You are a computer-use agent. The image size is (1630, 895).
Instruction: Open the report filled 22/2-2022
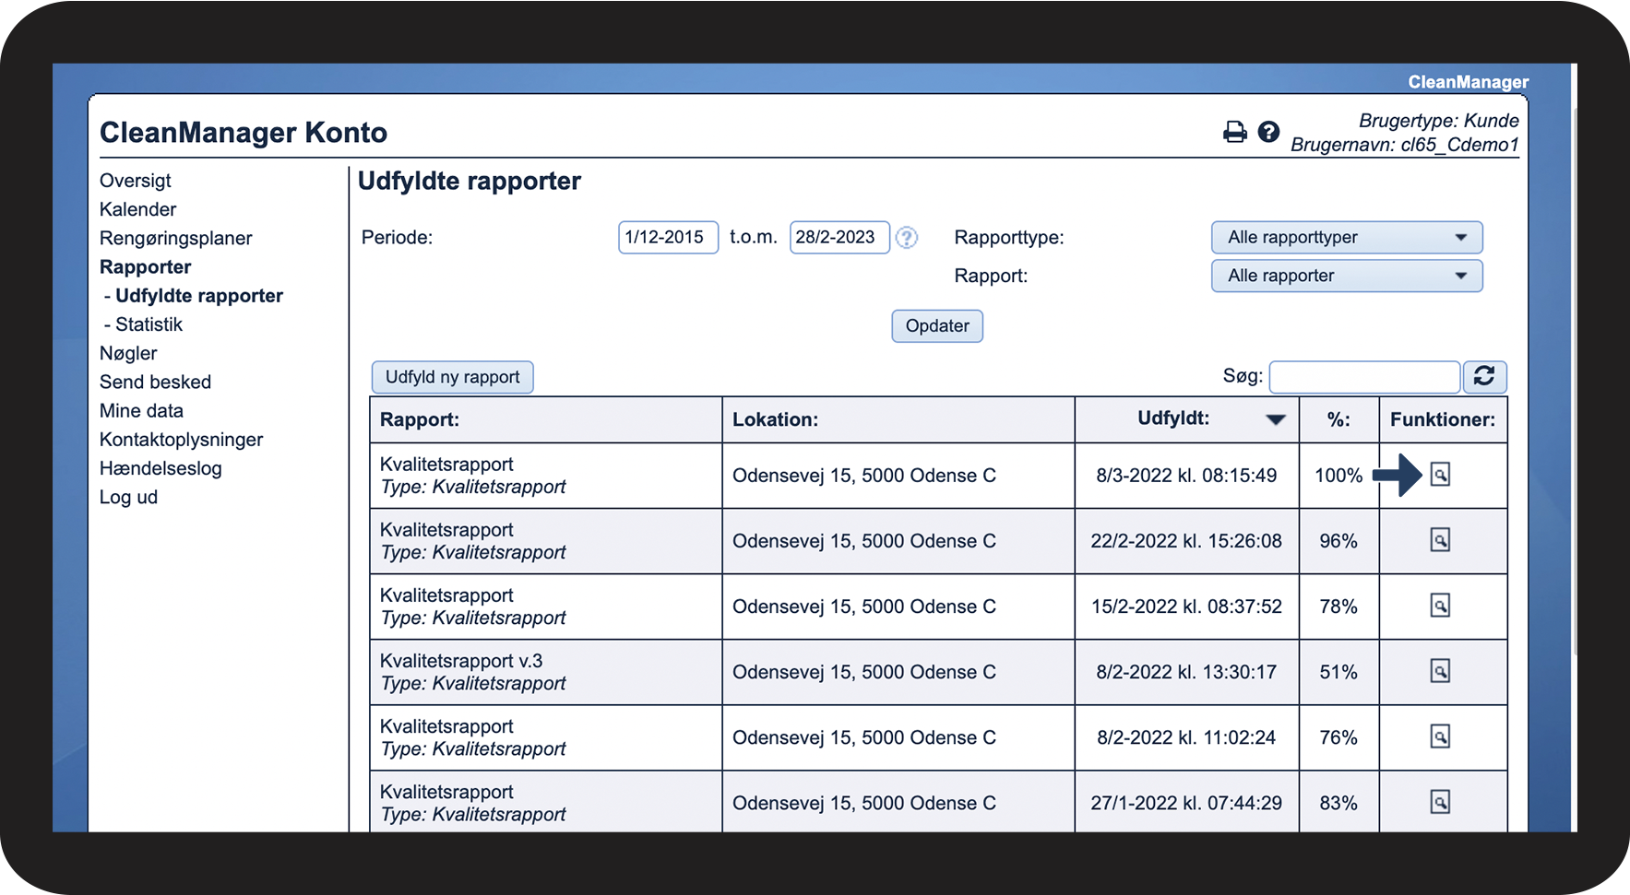coord(1439,540)
